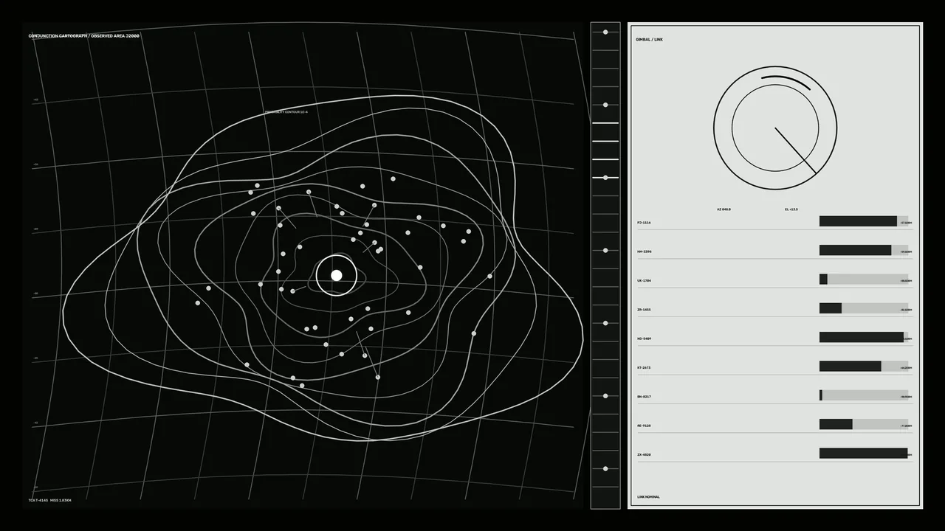Select the UK-1784 link signal bar
Screen dimensions: 945x531
(x=864, y=280)
